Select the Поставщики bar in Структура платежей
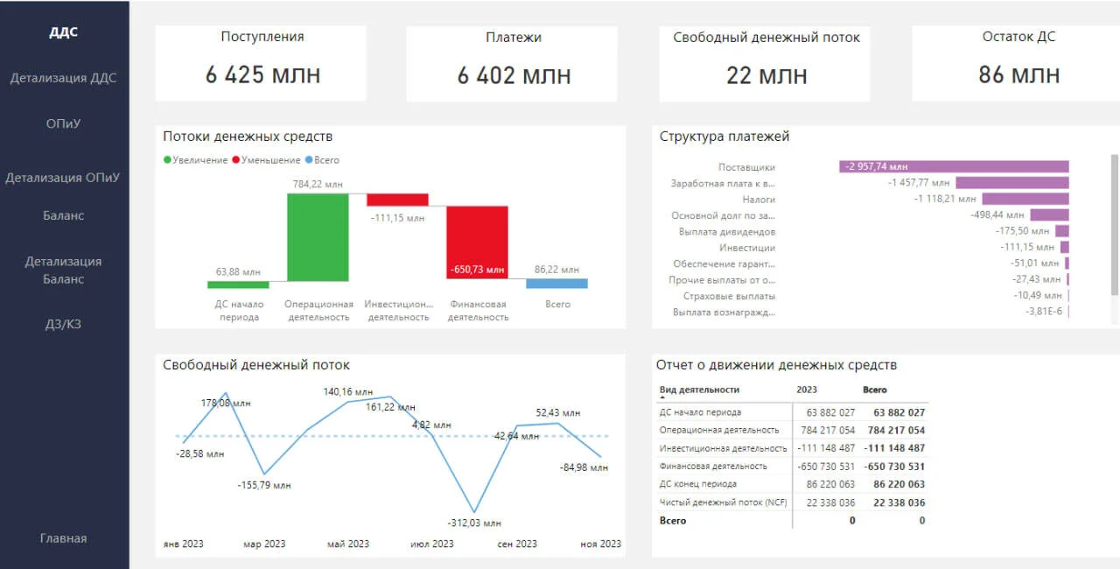The image size is (1120, 569). tap(954, 166)
